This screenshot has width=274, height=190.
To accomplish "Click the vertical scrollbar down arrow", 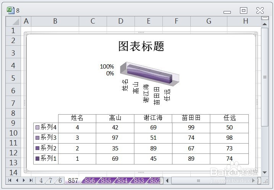I will click(x=265, y=172).
